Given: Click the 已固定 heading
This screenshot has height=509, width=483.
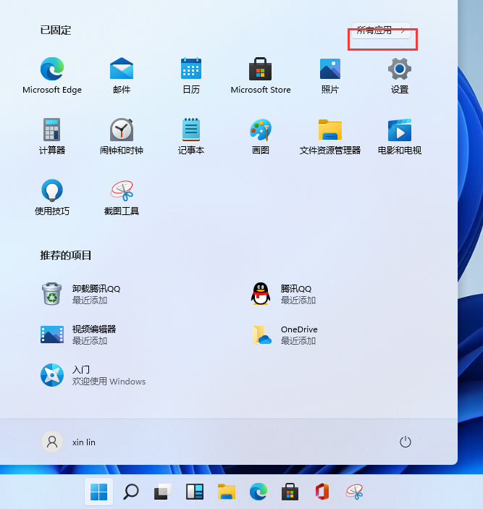Looking at the screenshot, I should 56,30.
